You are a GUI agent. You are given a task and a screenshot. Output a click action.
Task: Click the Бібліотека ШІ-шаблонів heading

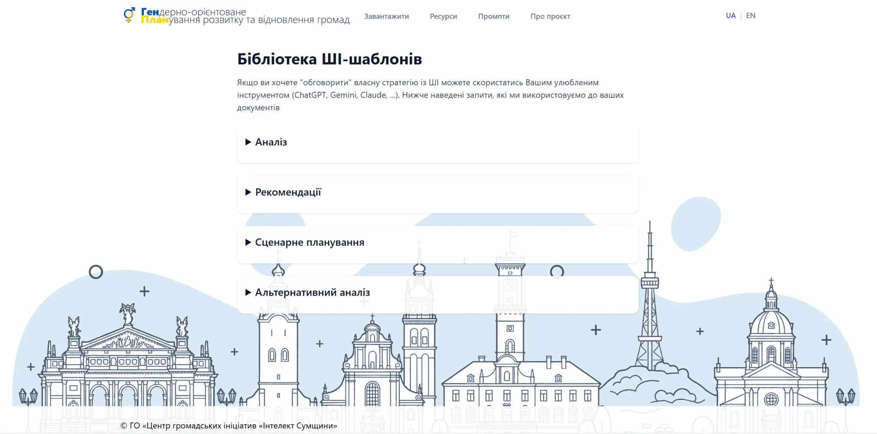[x=329, y=59]
